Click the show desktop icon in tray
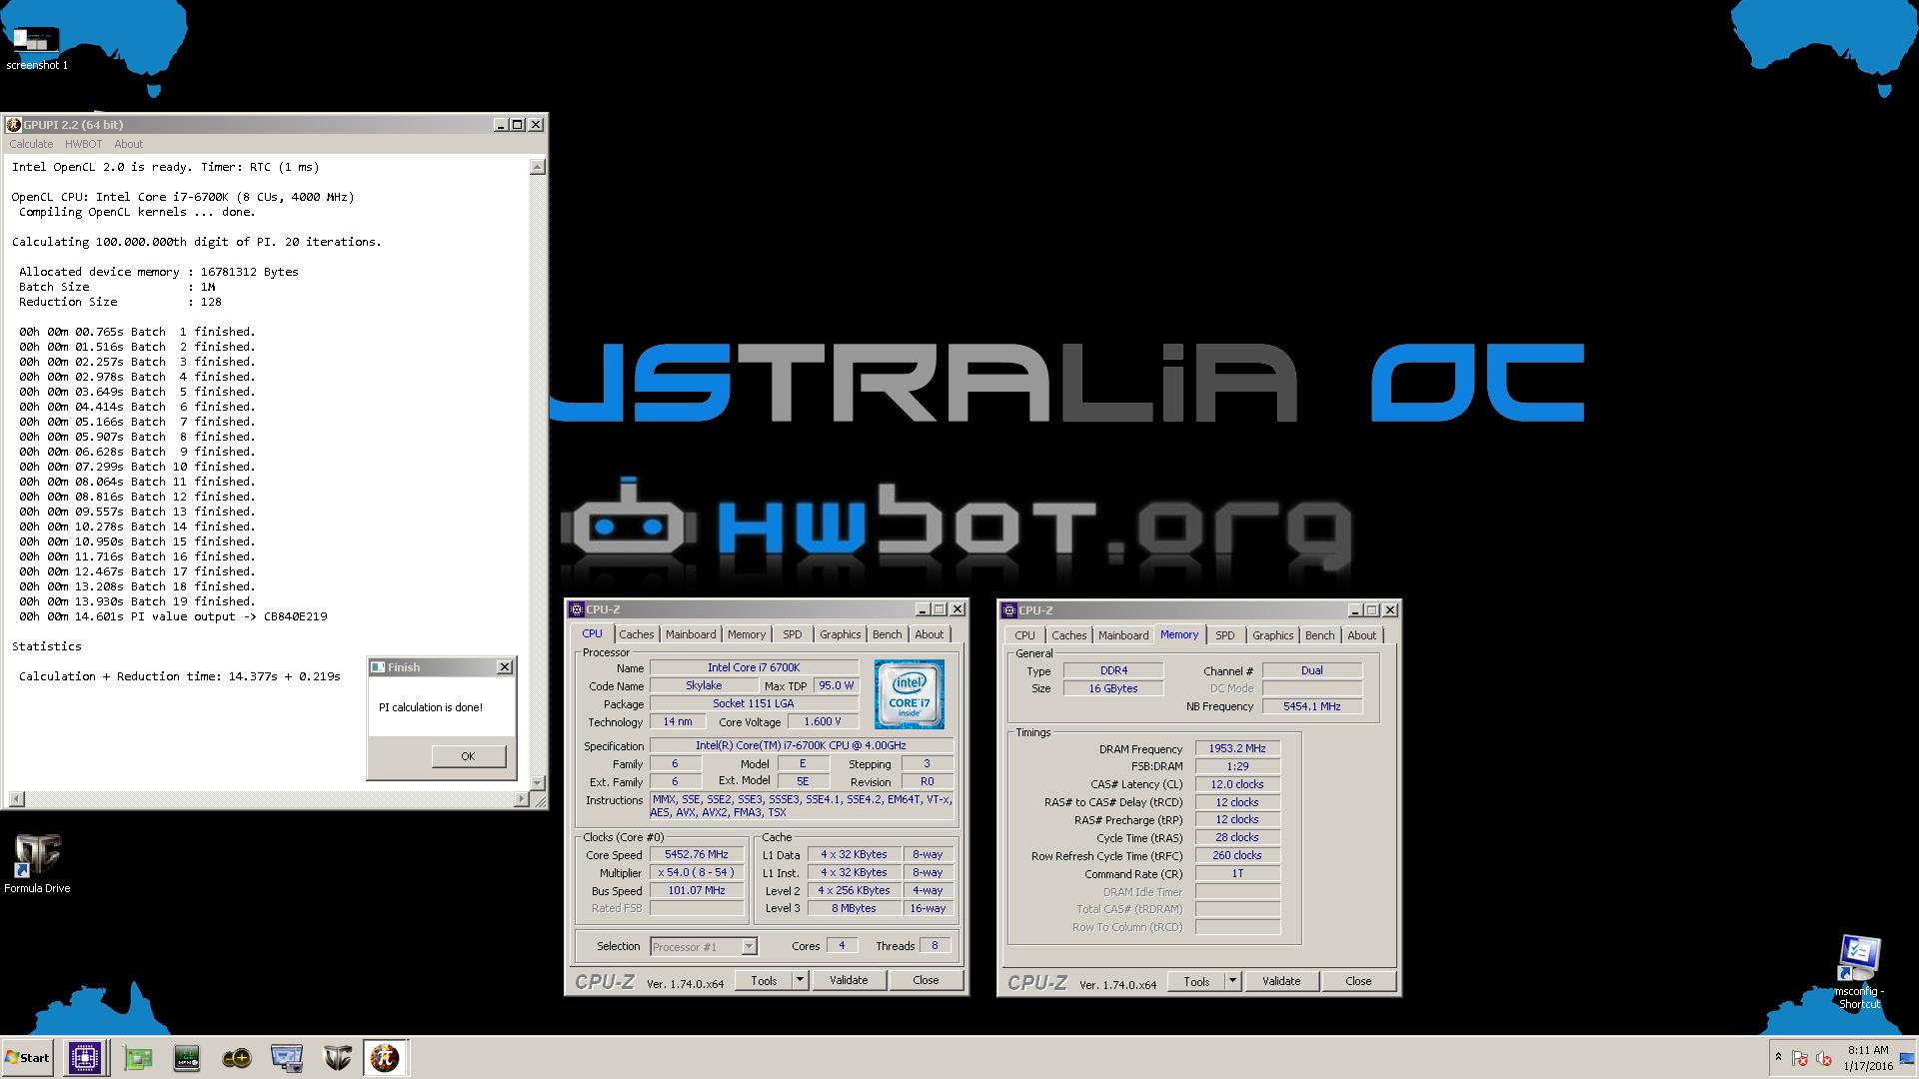1919x1079 pixels. 1907,1057
